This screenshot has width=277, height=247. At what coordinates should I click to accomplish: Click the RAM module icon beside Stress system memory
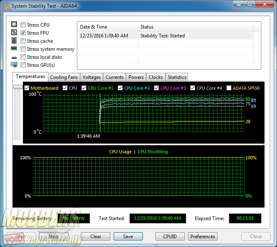coord(14,48)
